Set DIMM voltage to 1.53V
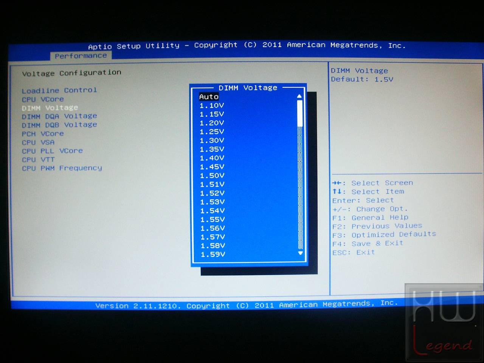This screenshot has height=363, width=484. pyautogui.click(x=212, y=202)
